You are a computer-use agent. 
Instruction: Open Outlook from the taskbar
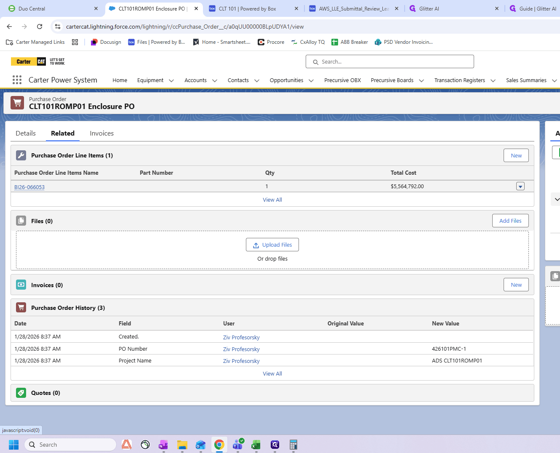[200, 445]
